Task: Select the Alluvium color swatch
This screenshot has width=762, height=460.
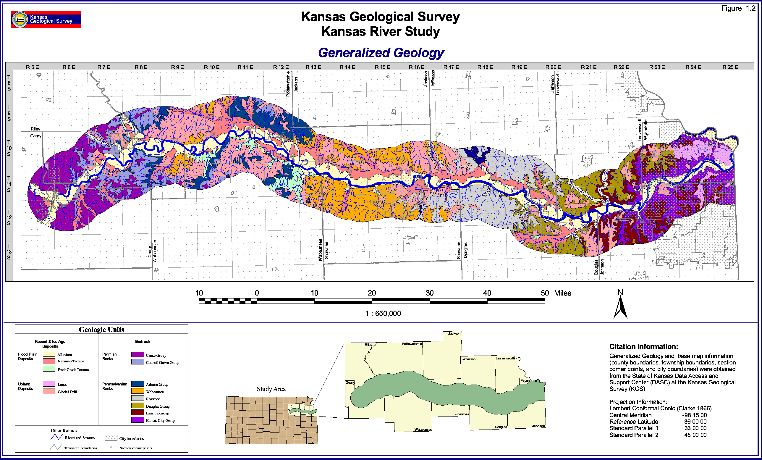Action: (x=49, y=354)
